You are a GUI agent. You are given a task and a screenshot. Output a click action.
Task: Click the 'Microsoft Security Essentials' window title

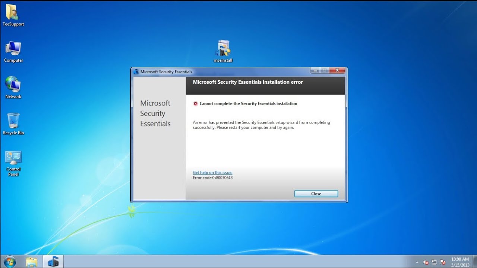pyautogui.click(x=166, y=72)
